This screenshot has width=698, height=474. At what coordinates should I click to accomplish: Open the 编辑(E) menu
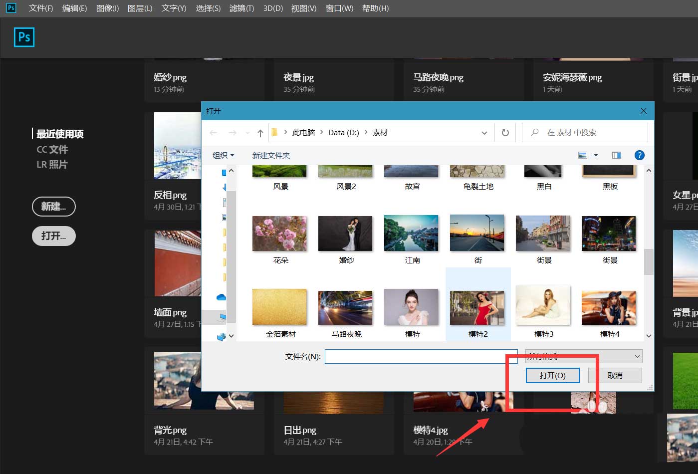coord(74,8)
